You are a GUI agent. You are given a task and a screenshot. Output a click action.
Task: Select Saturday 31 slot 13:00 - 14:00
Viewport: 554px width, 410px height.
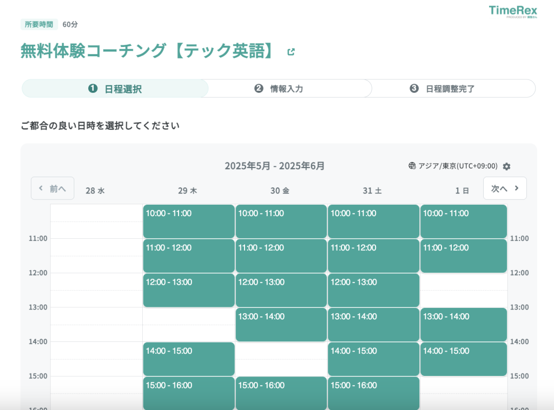(x=373, y=325)
